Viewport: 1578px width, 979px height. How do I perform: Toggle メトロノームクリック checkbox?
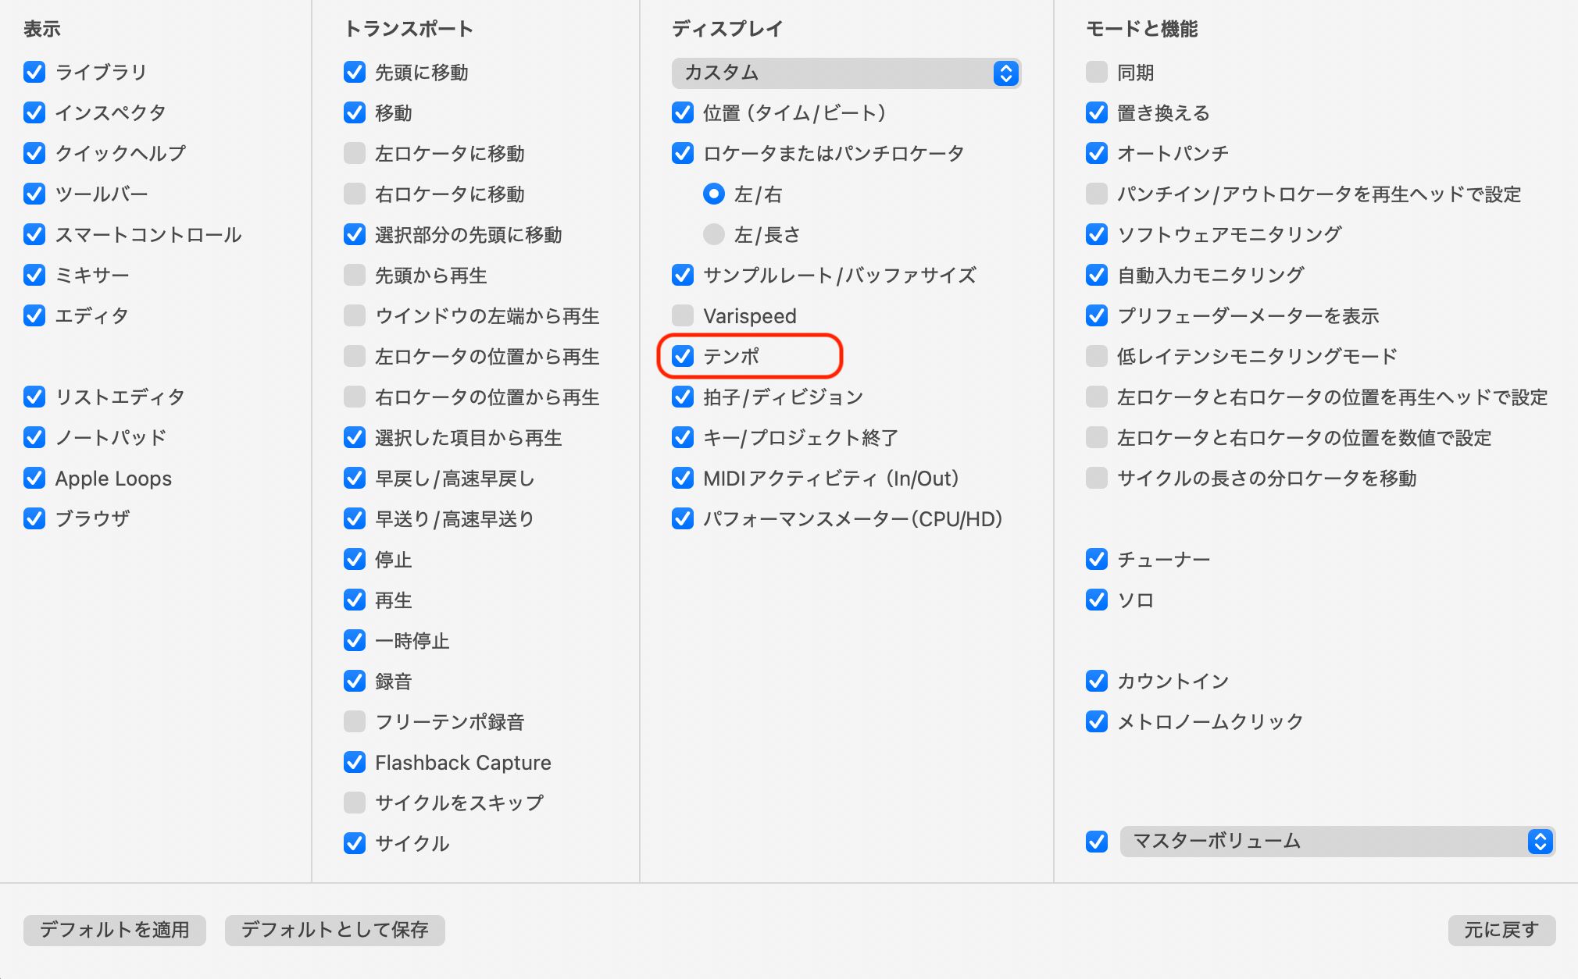click(1097, 721)
